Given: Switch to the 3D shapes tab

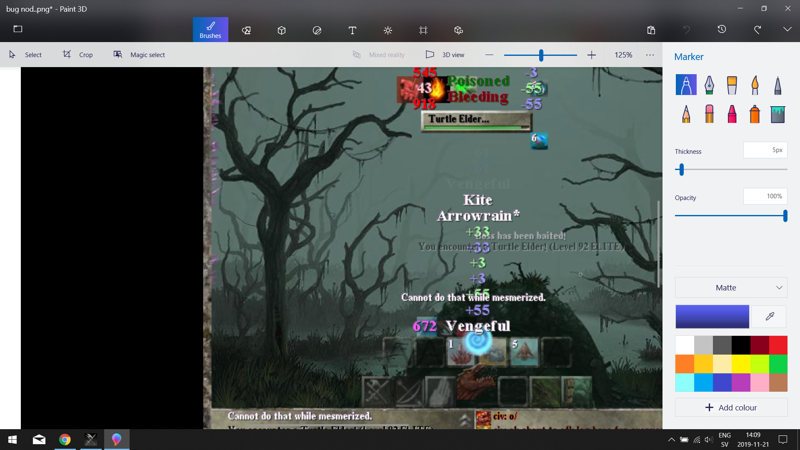Looking at the screenshot, I should tap(282, 30).
